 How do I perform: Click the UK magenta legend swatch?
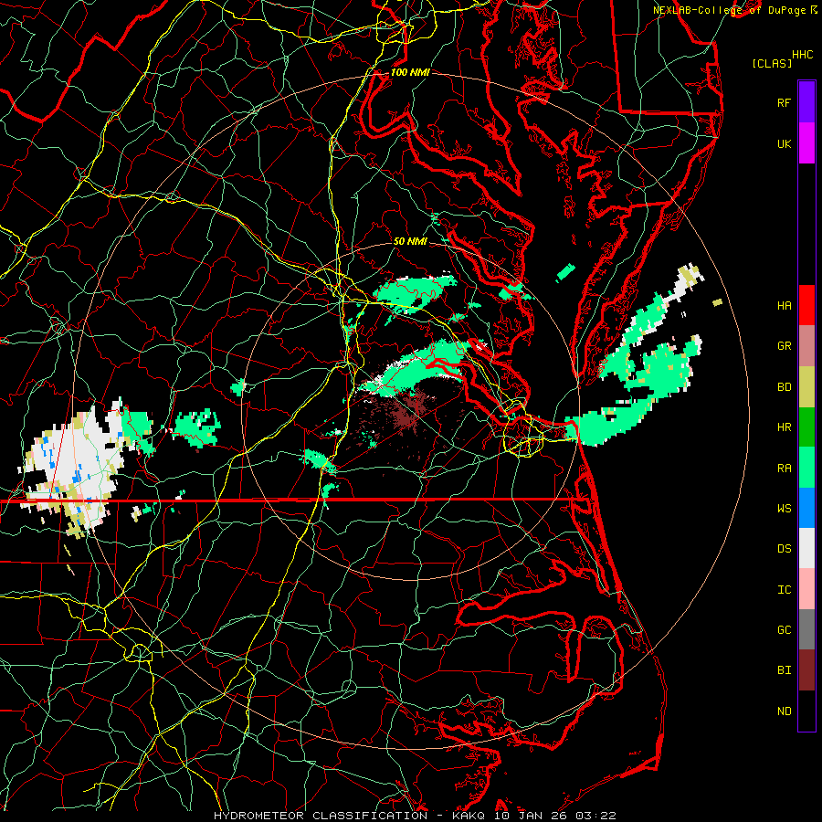(x=806, y=143)
